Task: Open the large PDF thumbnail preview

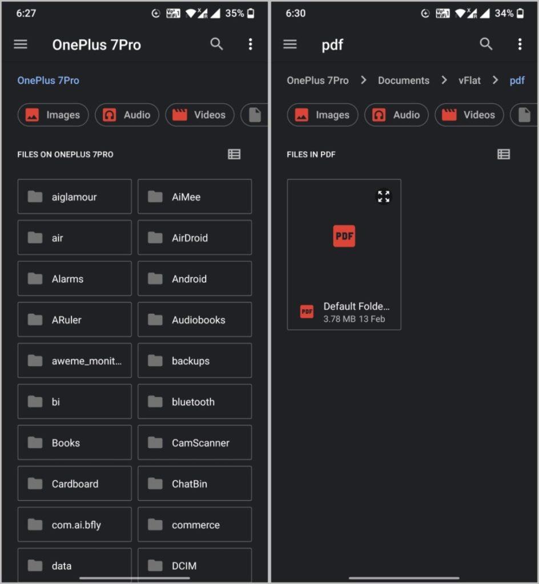Action: [x=344, y=236]
